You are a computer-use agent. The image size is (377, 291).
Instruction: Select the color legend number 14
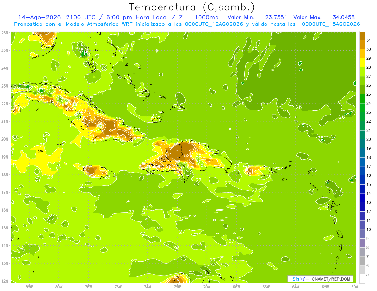pyautogui.click(x=369, y=193)
